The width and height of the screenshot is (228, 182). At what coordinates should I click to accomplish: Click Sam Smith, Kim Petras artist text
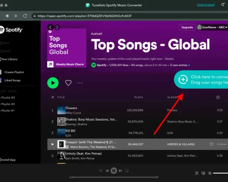[80, 158]
